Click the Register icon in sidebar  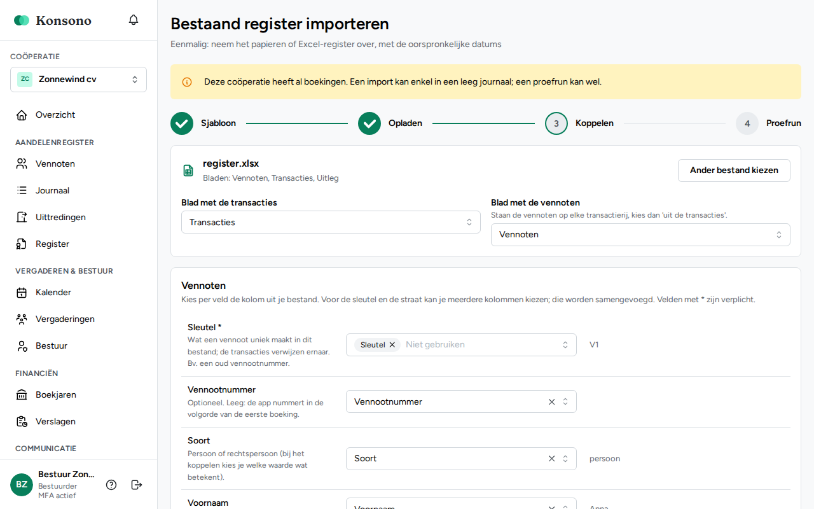[x=22, y=244]
